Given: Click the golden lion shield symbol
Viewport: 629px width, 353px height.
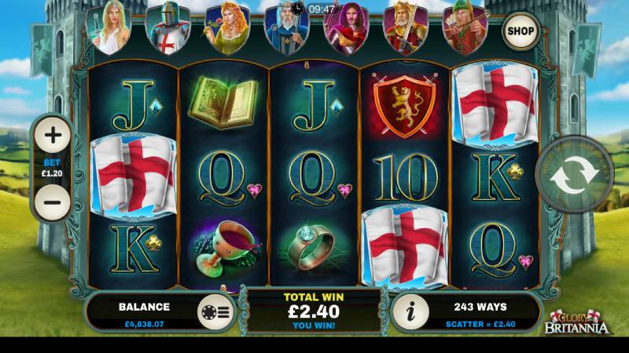Looking at the screenshot, I should click(x=404, y=105).
